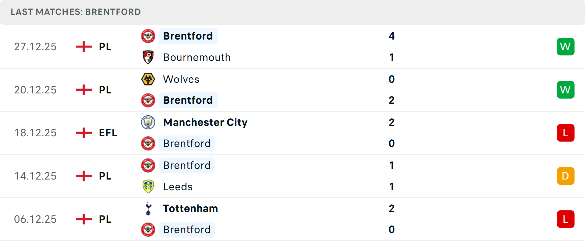This screenshot has height=241, width=585.
Task: Click the EFL competition label
Action: coord(108,133)
